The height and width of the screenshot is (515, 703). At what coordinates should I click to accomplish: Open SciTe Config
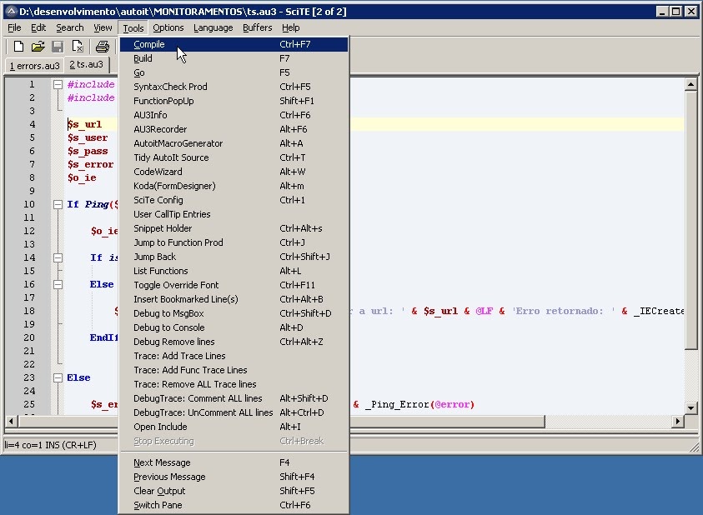click(x=233, y=200)
